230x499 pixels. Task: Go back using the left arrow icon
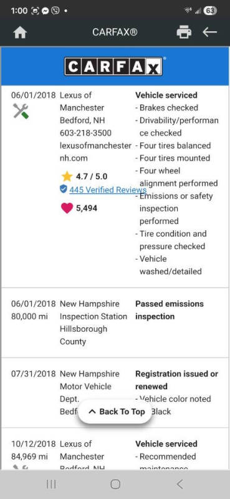(209, 32)
